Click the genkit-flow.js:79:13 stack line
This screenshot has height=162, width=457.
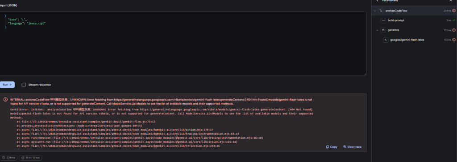point(86,121)
